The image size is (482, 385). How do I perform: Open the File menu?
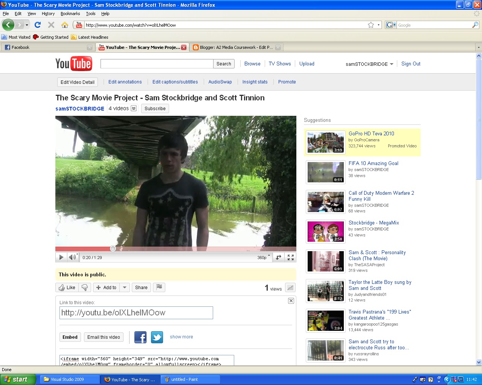tap(6, 14)
